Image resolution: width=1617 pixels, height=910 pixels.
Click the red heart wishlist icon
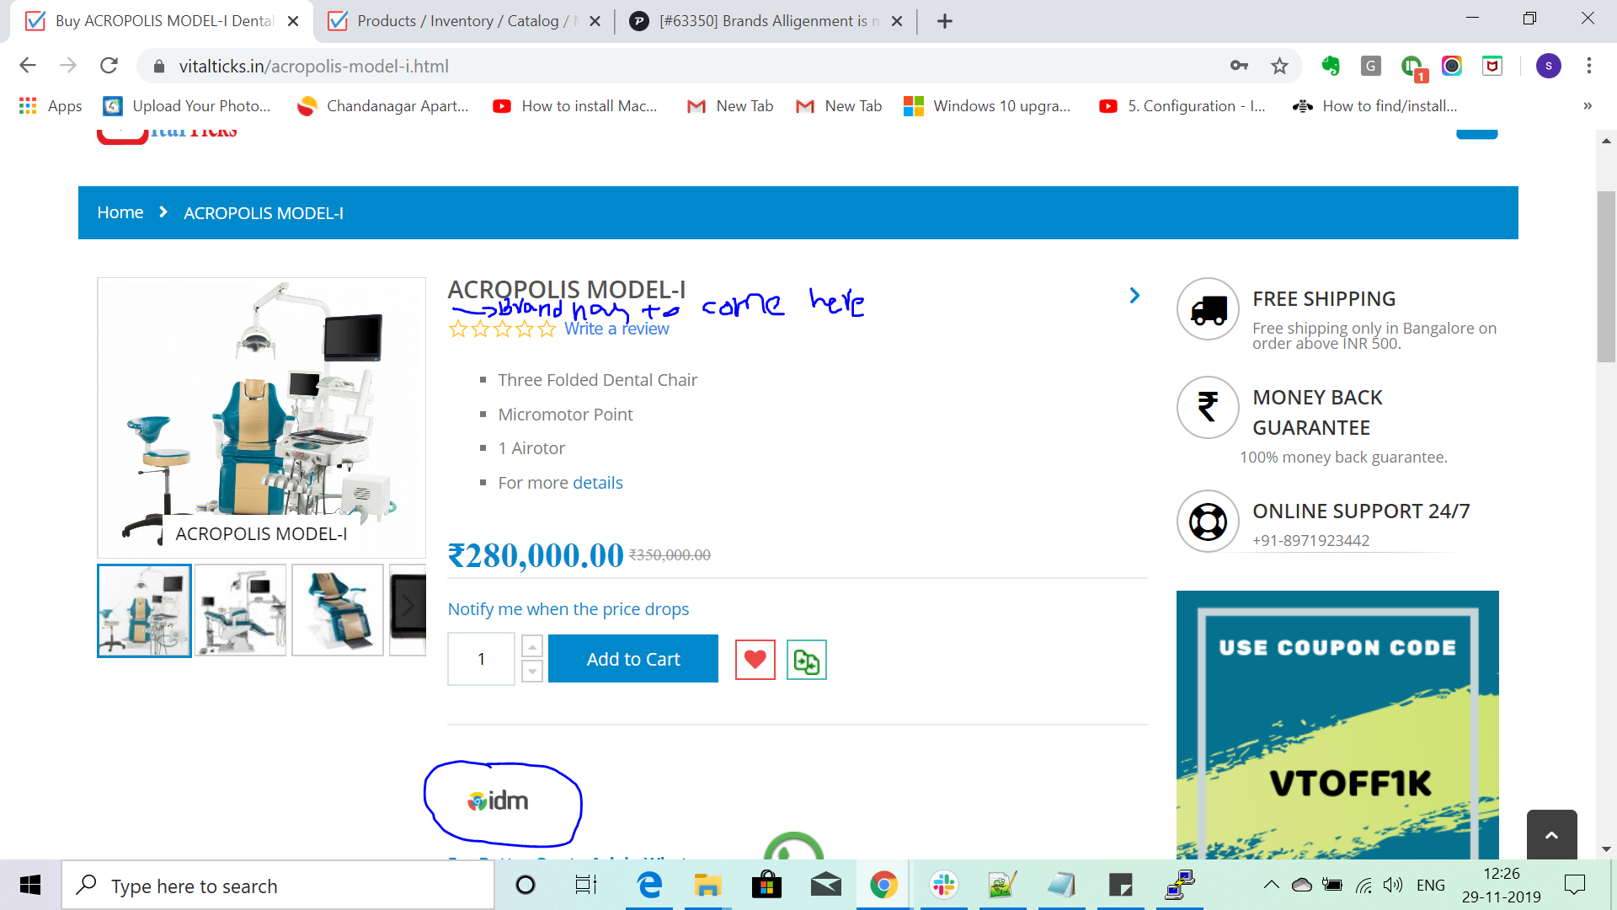(755, 660)
